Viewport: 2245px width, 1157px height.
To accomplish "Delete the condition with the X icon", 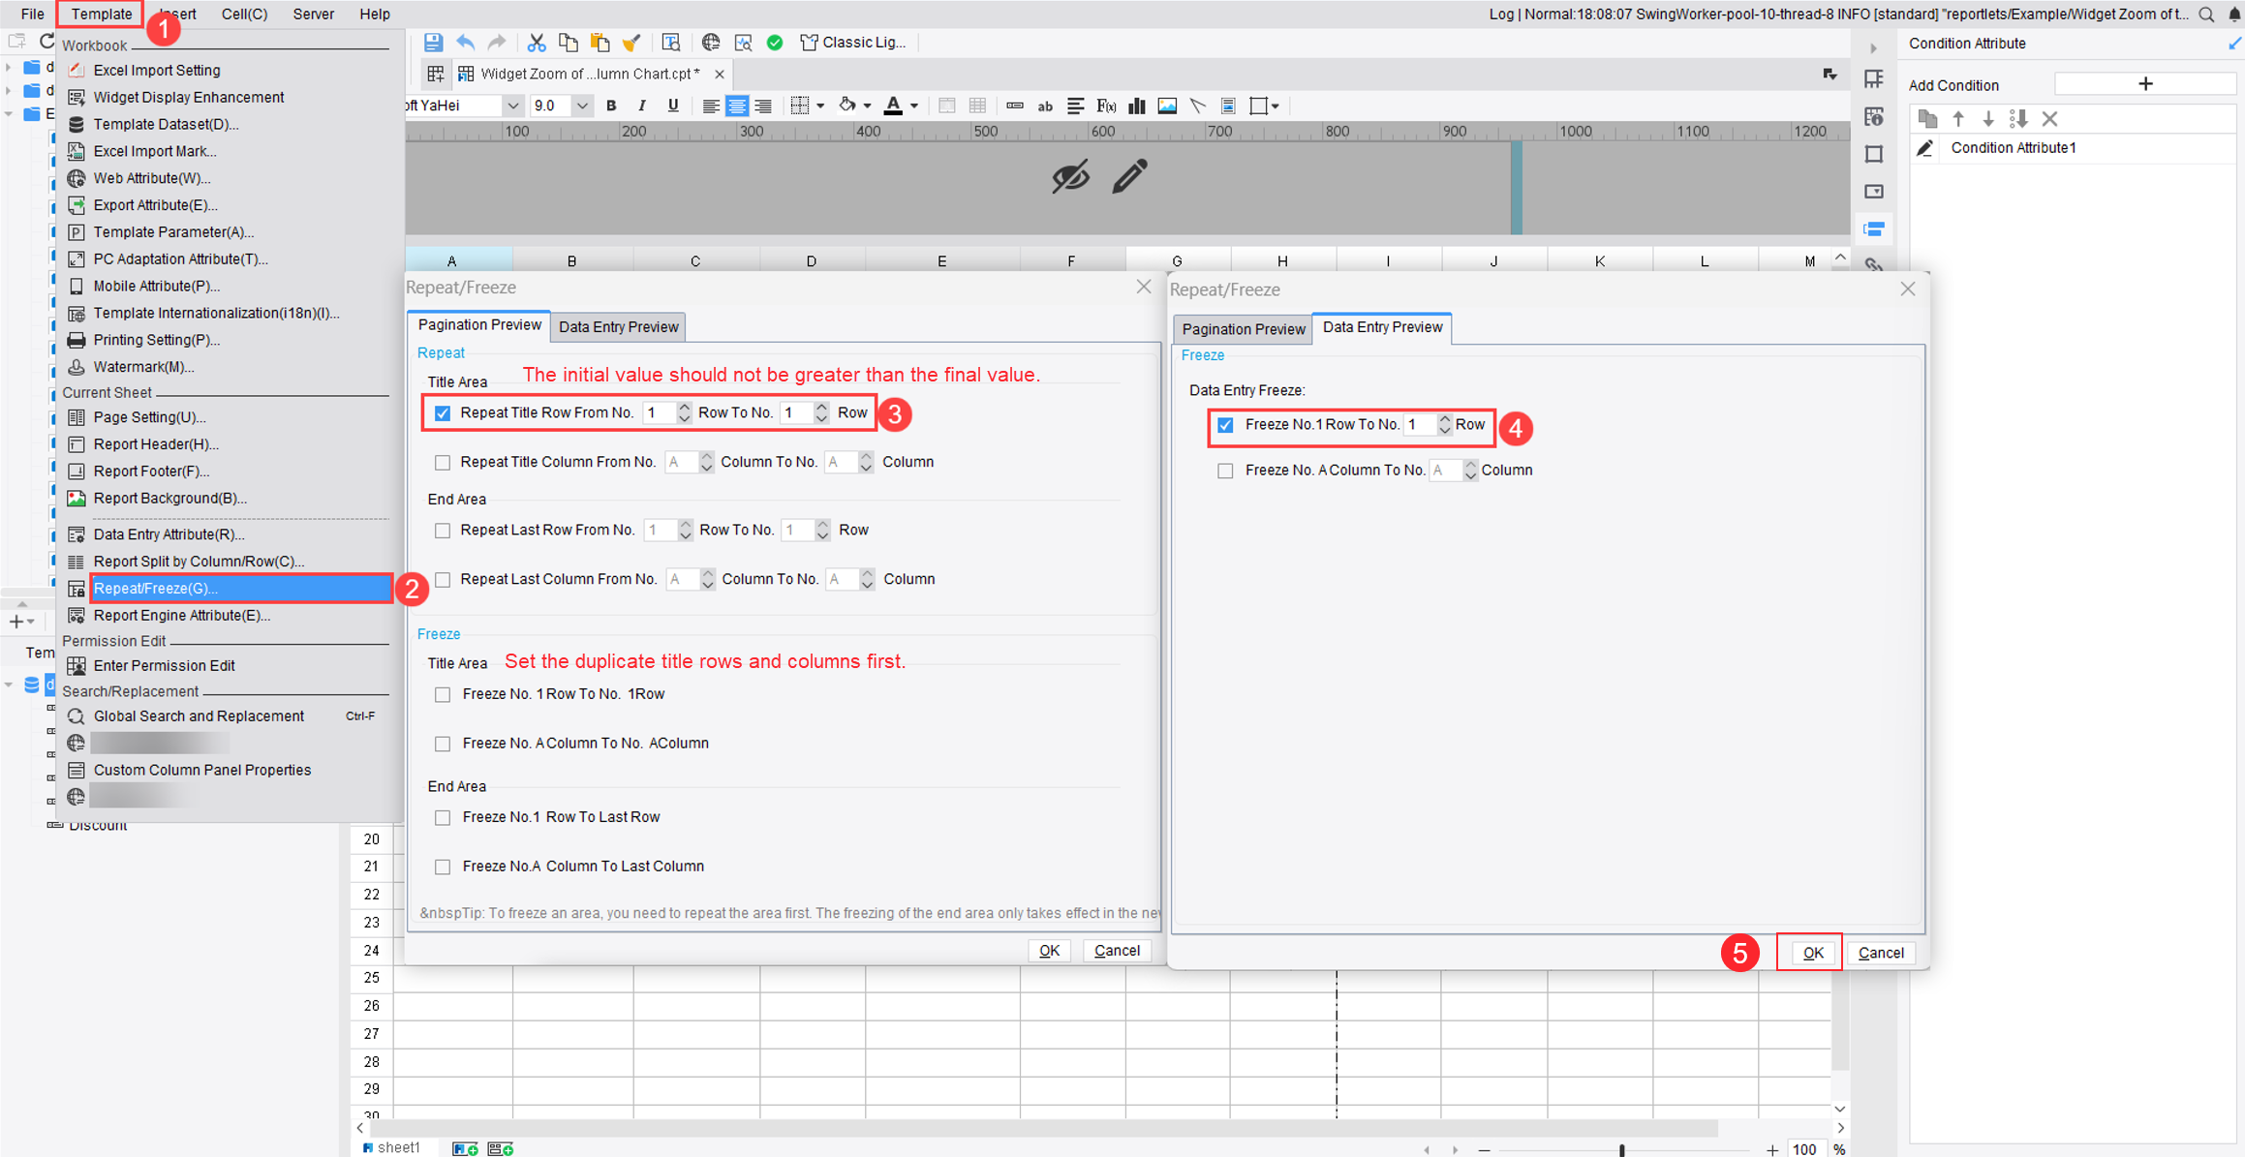I will pyautogui.click(x=2049, y=119).
